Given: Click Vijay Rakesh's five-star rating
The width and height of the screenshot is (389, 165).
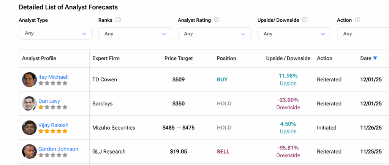Looking at the screenshot, I should coord(53,131).
